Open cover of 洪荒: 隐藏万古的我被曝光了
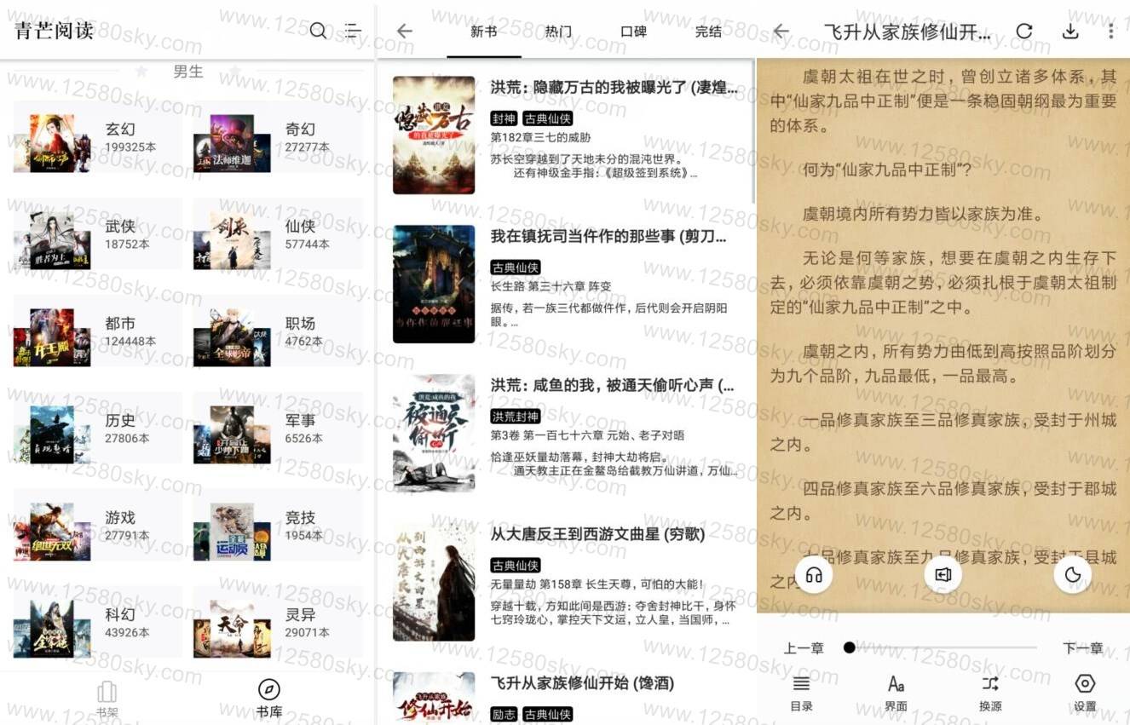 (434, 135)
